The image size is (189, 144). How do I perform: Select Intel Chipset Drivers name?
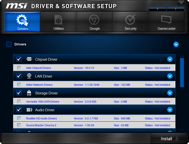[x=38, y=68]
